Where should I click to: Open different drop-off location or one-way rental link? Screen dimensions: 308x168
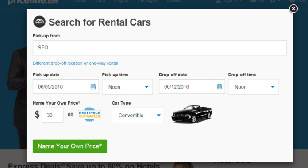[x=75, y=63]
